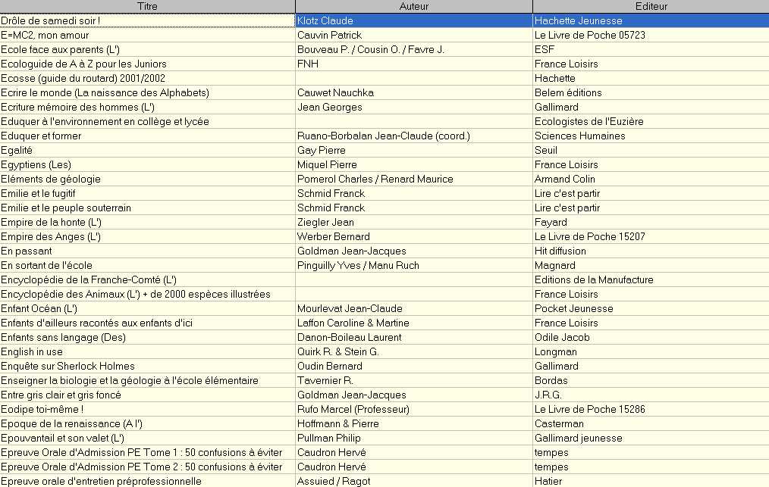Select the title 'Egyptiens (Les)'
Viewport: 769px width, 487px height.
(x=36, y=164)
